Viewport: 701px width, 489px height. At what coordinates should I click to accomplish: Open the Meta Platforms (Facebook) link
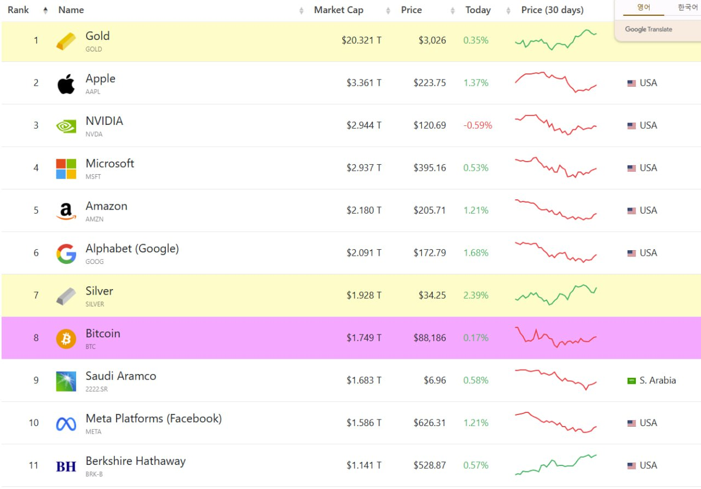coord(153,418)
